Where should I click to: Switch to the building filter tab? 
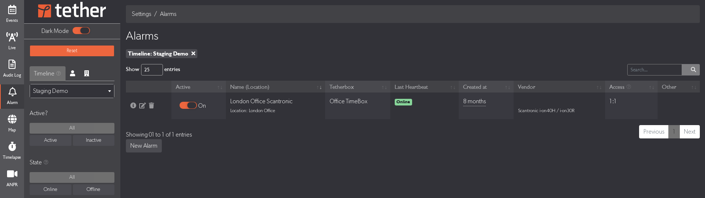[87, 73]
